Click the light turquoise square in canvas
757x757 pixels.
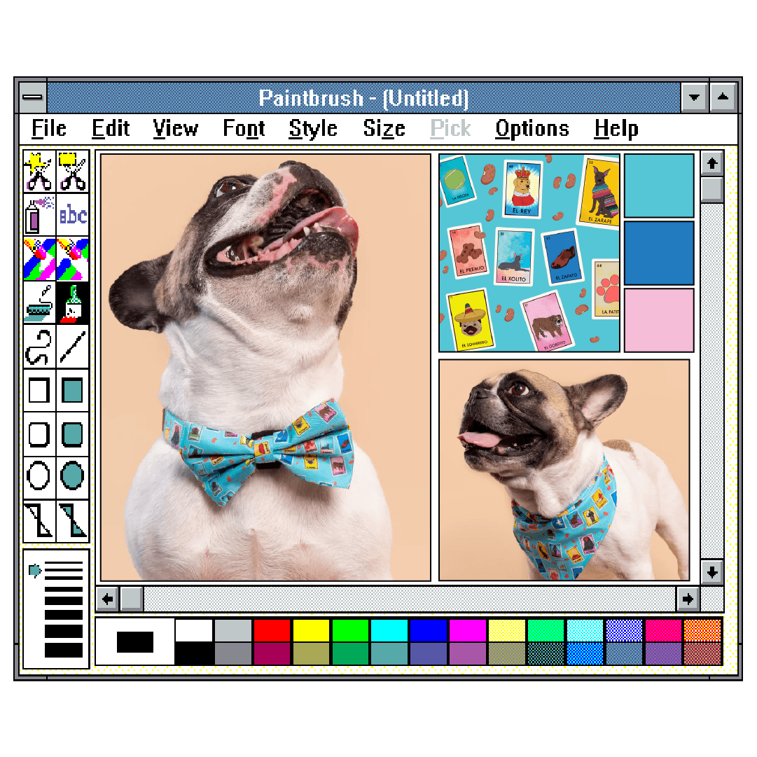pyautogui.click(x=659, y=186)
